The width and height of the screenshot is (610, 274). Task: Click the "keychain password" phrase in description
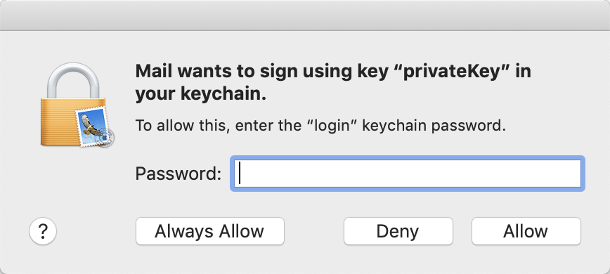434,126
